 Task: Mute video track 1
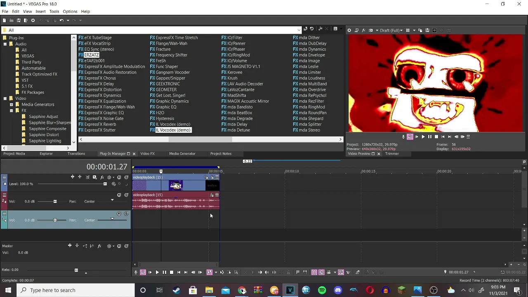click(119, 177)
